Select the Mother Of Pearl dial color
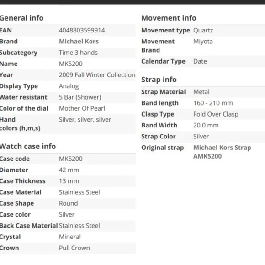 [82, 108]
